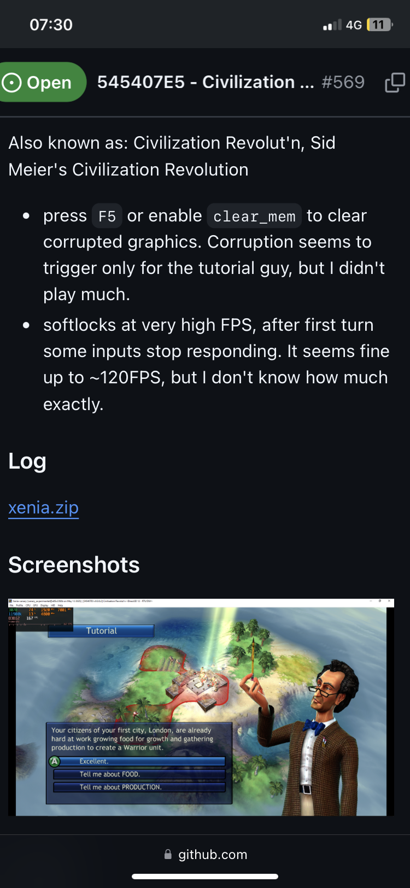Tap the 07:30 clock in status bar

[x=51, y=25]
